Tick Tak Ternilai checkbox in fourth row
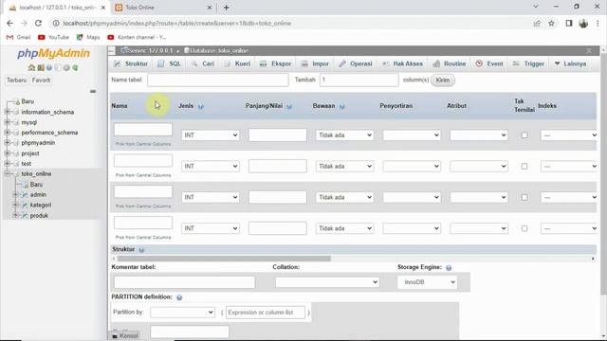 click(524, 228)
